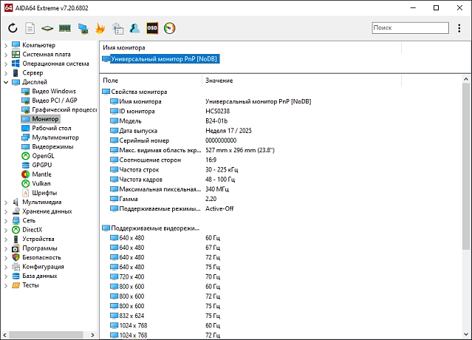This screenshot has width=472, height=340.
Task: Collapse the Дисплей tree node
Action: [6, 82]
